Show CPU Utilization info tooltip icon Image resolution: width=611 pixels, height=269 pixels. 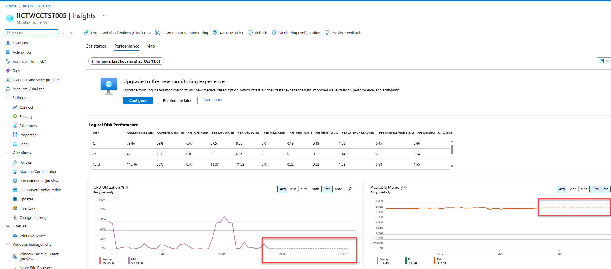(127, 187)
